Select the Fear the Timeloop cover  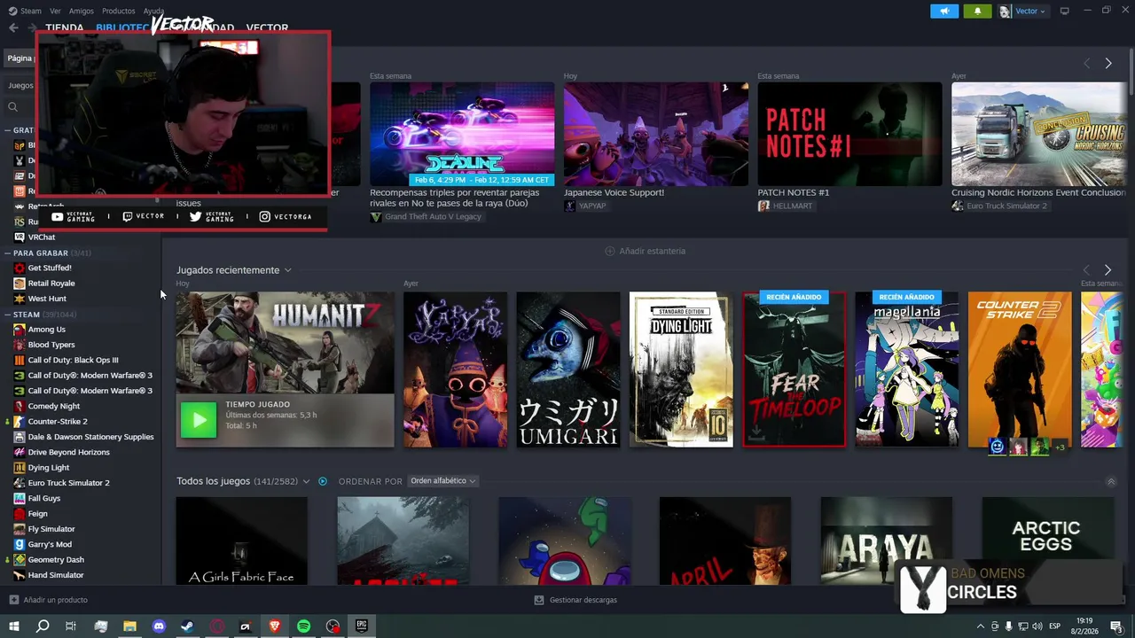(794, 370)
